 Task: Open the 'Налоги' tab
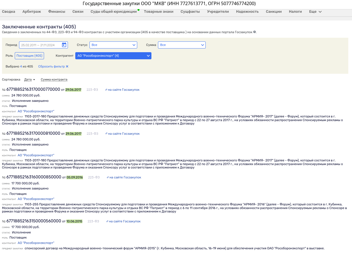pos(295,12)
